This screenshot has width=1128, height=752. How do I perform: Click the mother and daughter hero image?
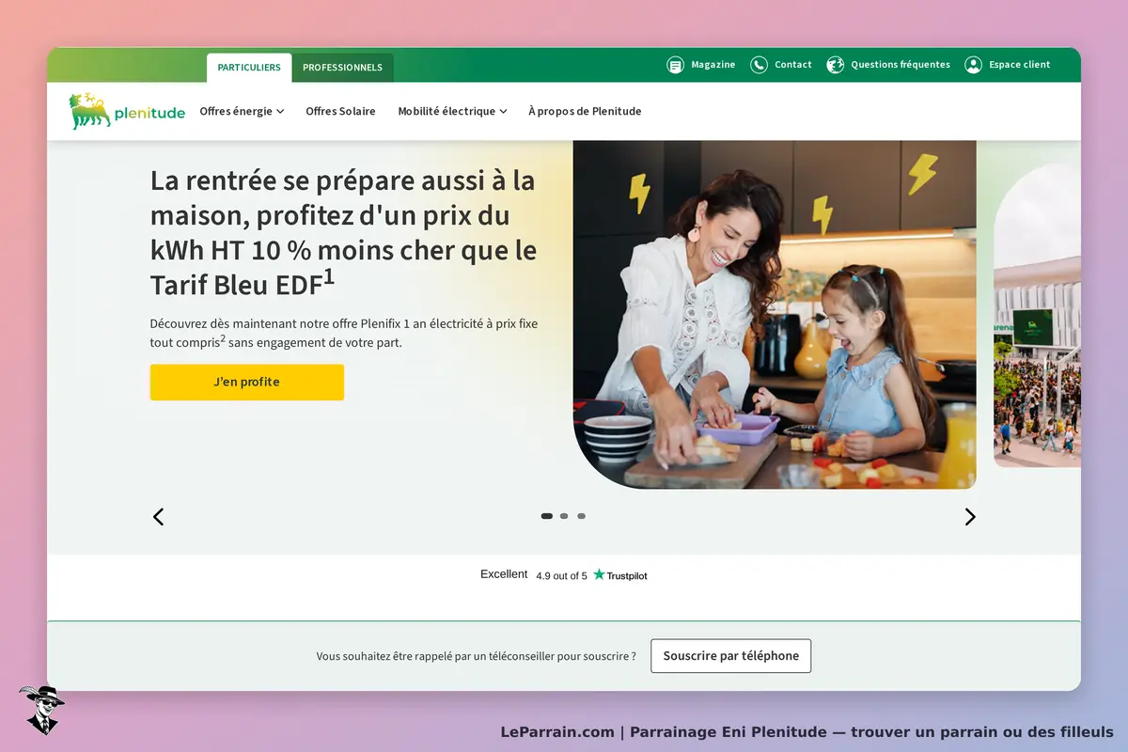point(775,315)
